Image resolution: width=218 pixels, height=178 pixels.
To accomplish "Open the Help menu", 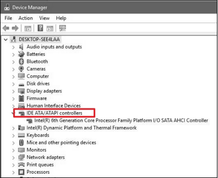I will (x=61, y=18).
